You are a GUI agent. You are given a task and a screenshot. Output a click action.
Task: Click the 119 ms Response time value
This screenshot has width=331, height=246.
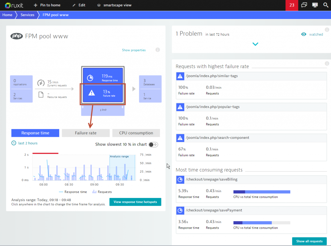pos(107,76)
